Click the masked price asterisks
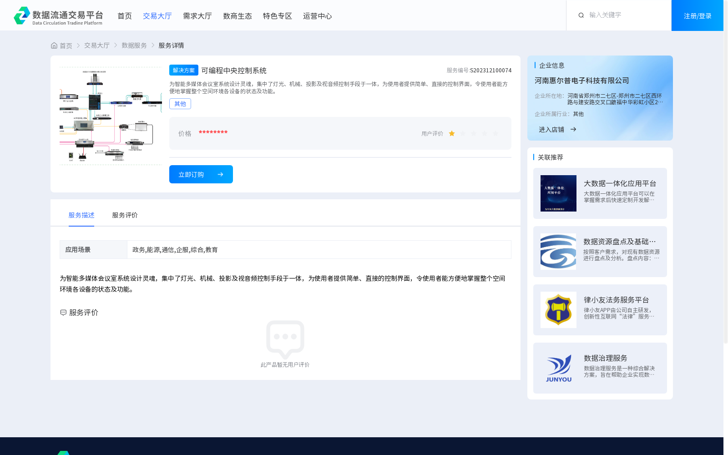 (213, 132)
